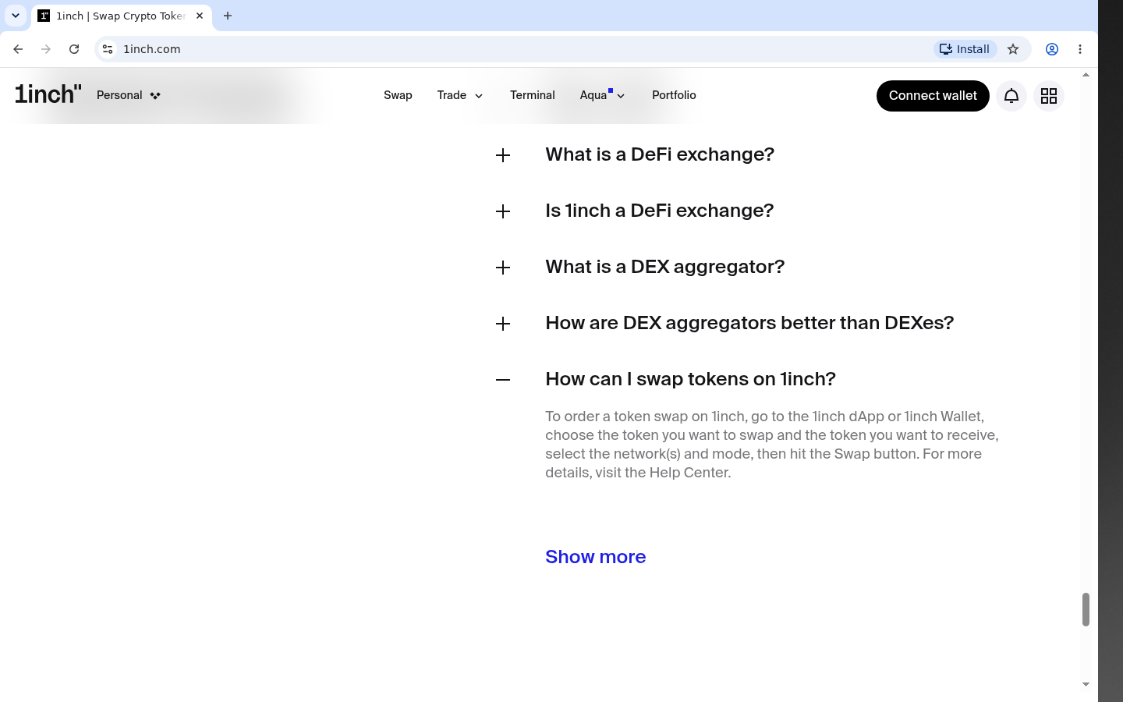Click the scrollbar up arrow
Viewport: 1123px width, 702px height.
(x=1086, y=75)
